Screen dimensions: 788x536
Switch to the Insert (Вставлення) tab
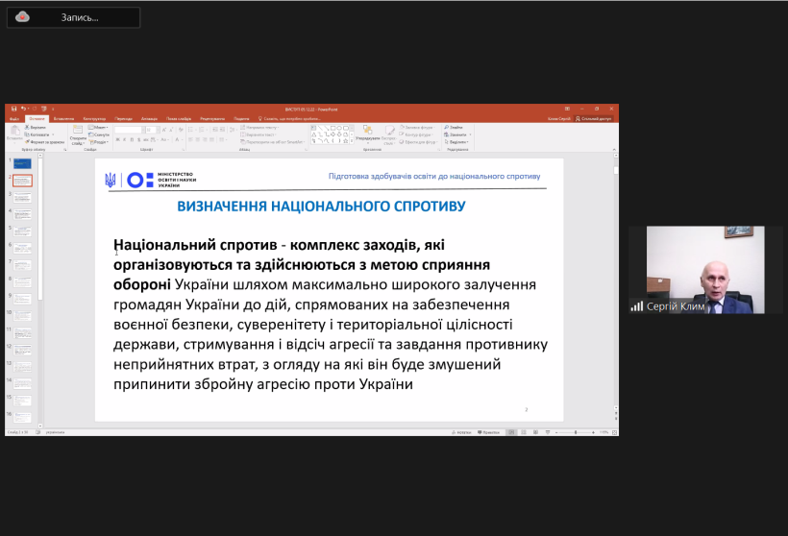click(63, 119)
